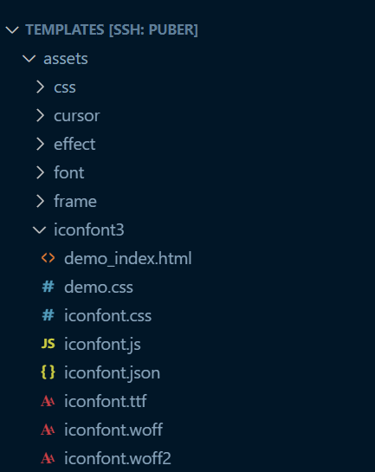Click the HTML icon beside demo_index.html
Image resolution: width=375 pixels, height=472 pixels.
click(48, 258)
